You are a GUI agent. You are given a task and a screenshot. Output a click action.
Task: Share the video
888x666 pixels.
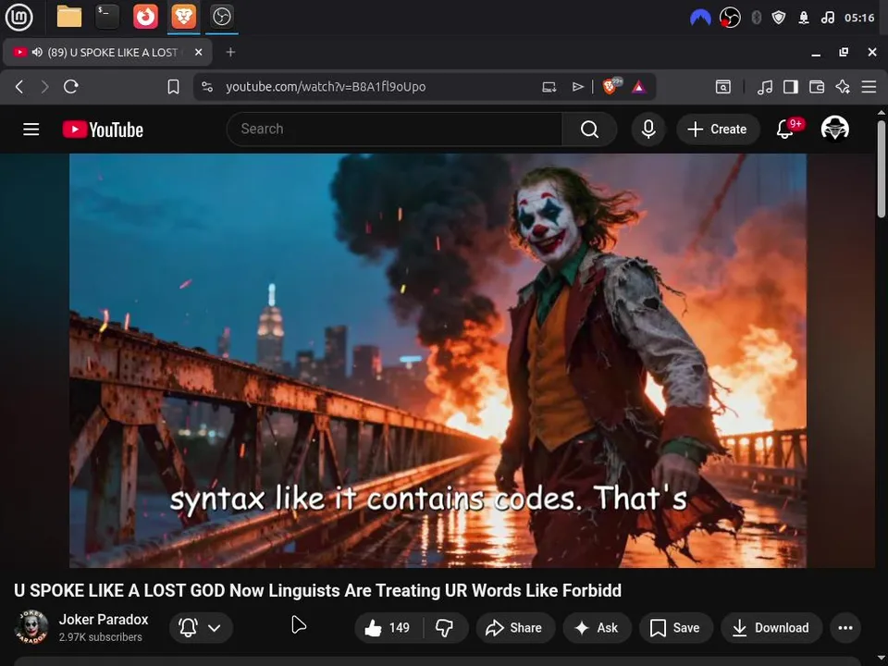click(515, 627)
